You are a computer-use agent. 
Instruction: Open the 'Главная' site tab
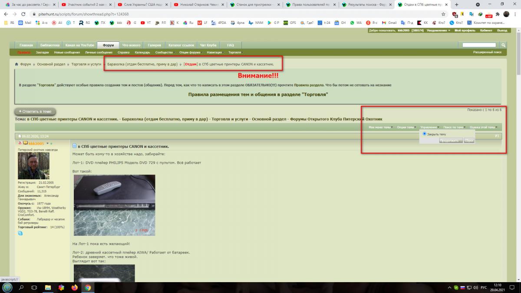(x=26, y=45)
